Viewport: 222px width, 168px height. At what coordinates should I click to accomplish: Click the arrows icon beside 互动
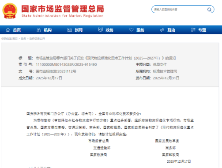162,30
